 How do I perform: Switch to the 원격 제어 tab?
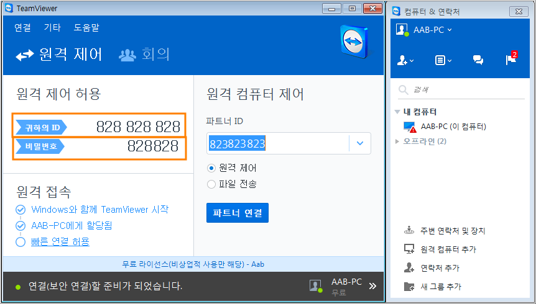59,55
